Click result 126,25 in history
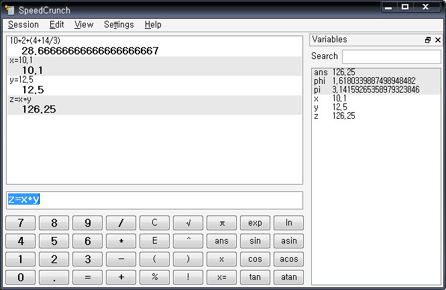This screenshot has width=446, height=290. [x=39, y=109]
